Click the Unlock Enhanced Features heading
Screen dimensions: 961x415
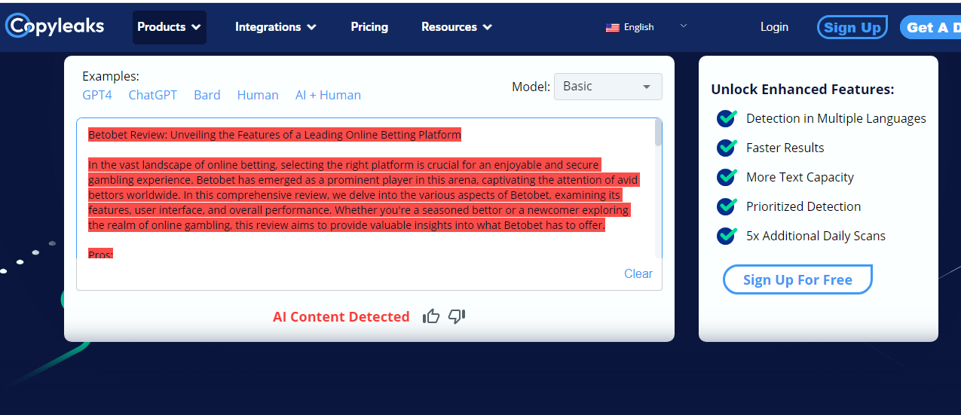[803, 90]
